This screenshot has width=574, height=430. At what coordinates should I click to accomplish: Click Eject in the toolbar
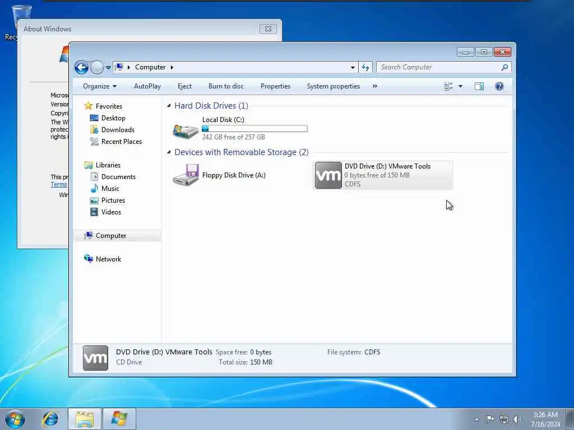184,86
